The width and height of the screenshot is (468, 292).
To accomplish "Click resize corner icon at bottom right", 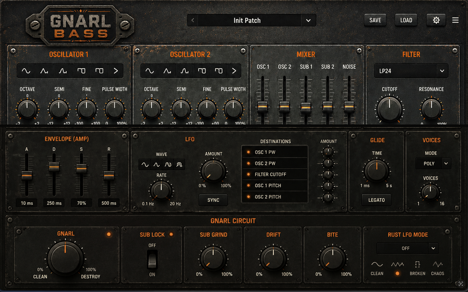I will (461, 284).
